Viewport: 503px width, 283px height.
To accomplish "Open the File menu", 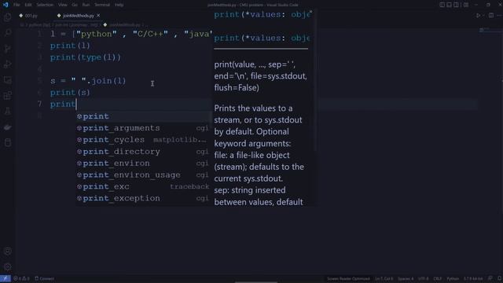I will click(17, 5).
